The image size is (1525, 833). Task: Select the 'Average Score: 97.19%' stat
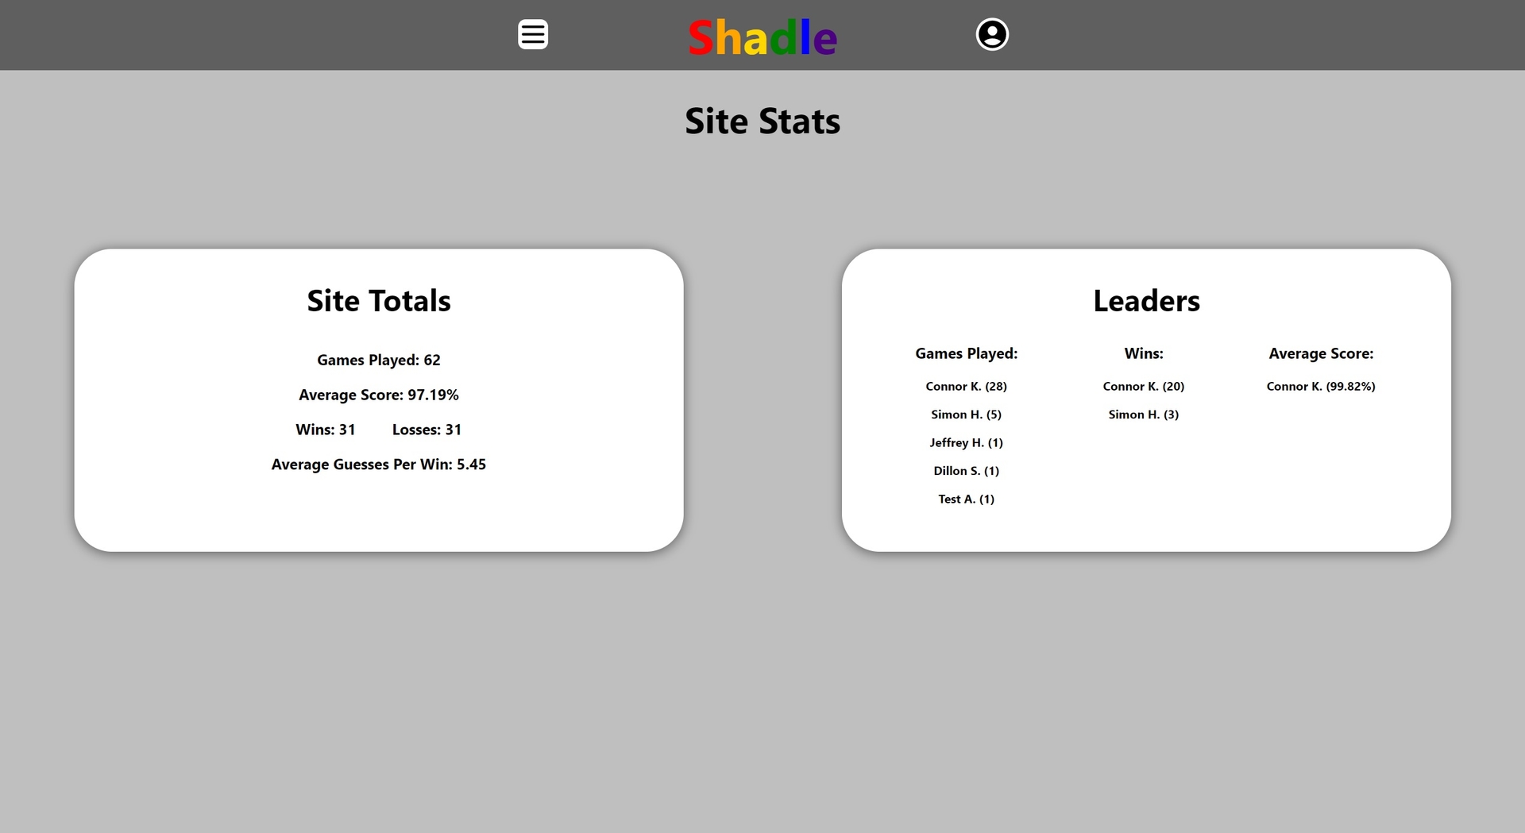point(379,395)
